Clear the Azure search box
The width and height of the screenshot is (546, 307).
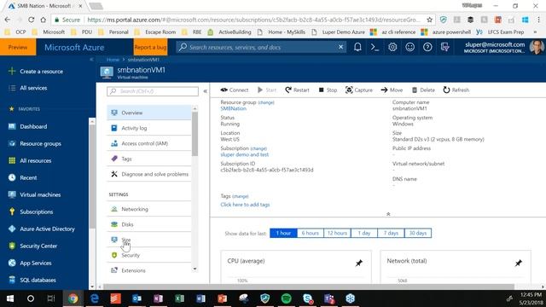pos(340,47)
